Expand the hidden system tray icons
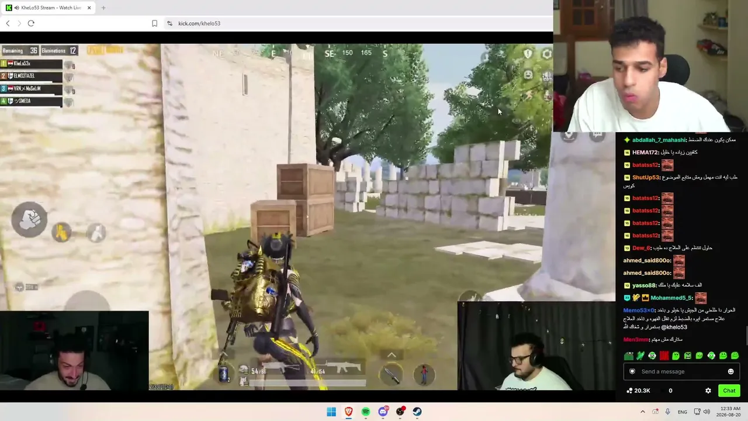Viewport: 748px width, 421px height. [642, 412]
